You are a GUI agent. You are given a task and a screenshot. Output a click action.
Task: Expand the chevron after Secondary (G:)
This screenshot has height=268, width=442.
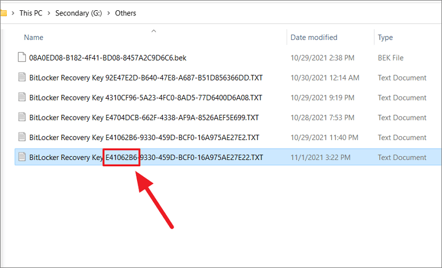pyautogui.click(x=109, y=13)
